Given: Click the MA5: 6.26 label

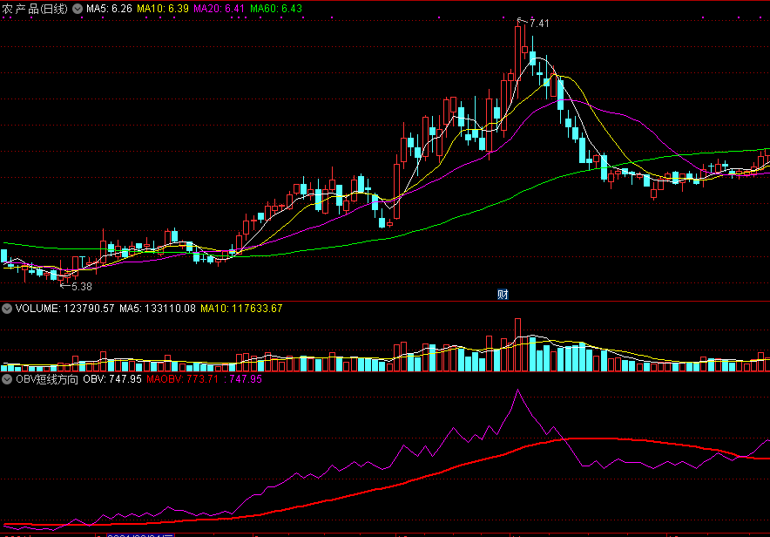Looking at the screenshot, I should (x=109, y=9).
